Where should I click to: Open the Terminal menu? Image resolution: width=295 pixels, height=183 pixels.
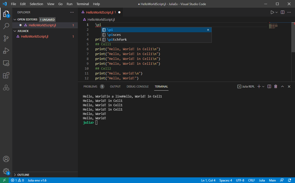(83, 4)
